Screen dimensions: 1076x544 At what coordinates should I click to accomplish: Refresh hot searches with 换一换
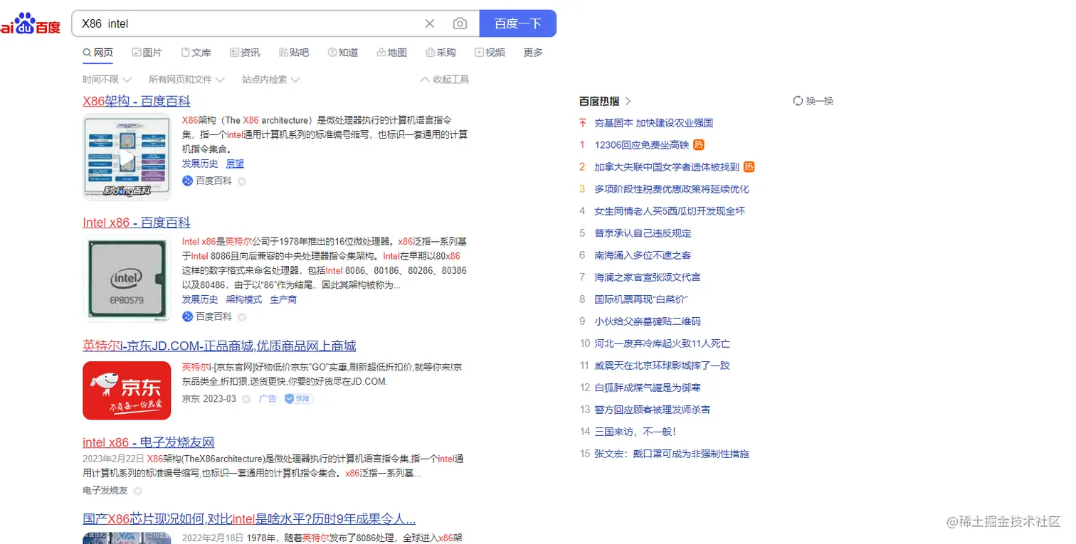click(813, 100)
